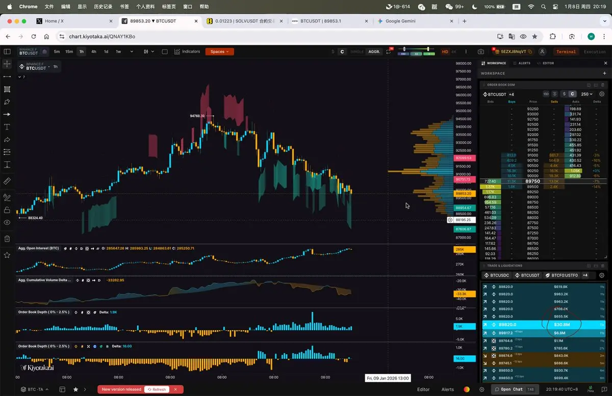The width and height of the screenshot is (612, 396).
Task: Select the crosshair cursor tool
Action: click(7, 64)
